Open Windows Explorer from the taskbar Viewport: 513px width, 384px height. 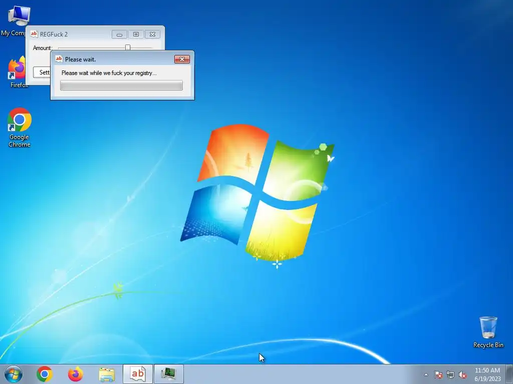click(107, 374)
